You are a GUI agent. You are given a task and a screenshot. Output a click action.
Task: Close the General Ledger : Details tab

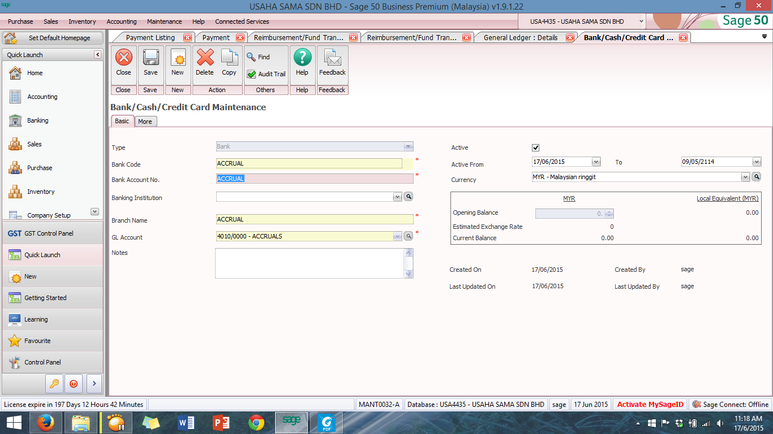click(570, 38)
